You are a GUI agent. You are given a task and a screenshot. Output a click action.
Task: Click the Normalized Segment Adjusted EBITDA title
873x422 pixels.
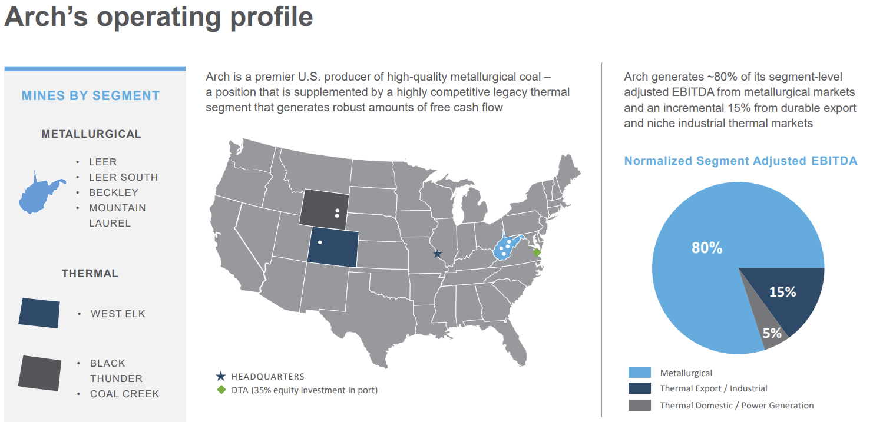(x=740, y=161)
